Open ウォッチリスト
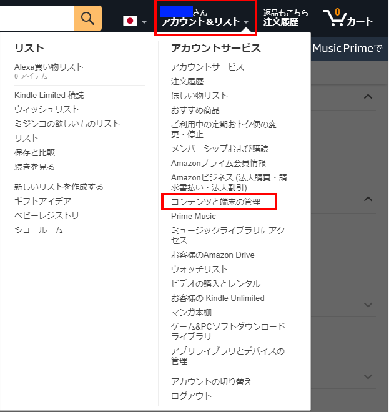This screenshot has width=389, height=412. [x=199, y=269]
